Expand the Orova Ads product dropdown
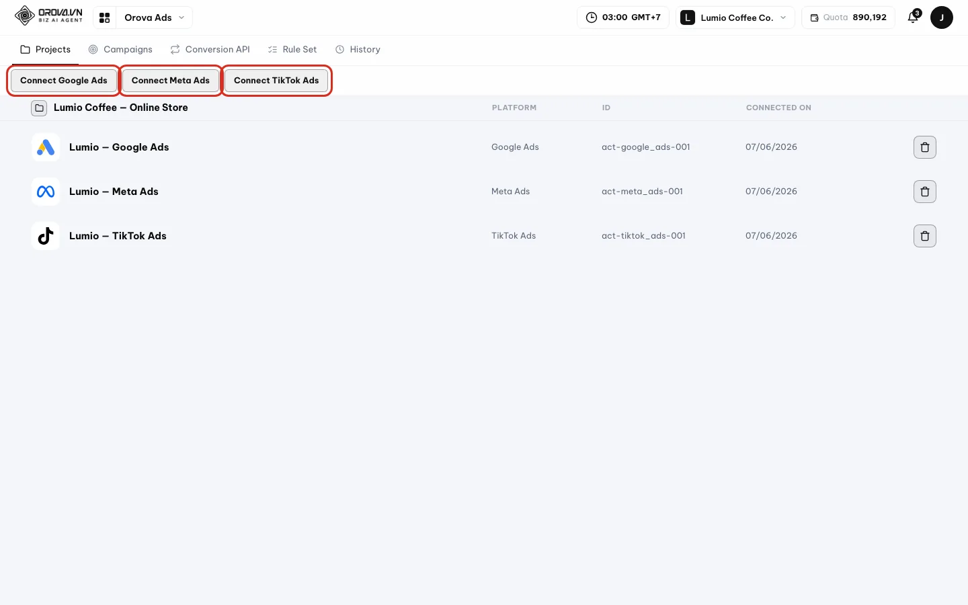Screen dimensions: 968x605 click(x=154, y=17)
